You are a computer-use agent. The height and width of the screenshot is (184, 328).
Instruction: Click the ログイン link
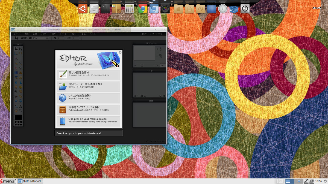click(x=146, y=34)
